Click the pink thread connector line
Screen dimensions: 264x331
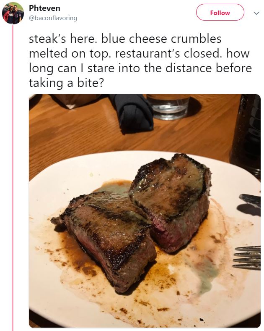click(13, 177)
